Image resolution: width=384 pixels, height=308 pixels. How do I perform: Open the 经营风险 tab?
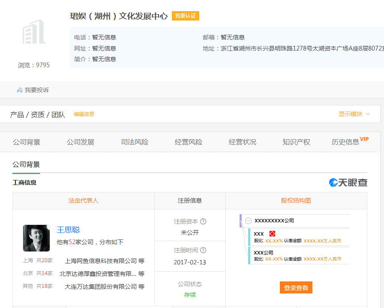tap(188, 142)
